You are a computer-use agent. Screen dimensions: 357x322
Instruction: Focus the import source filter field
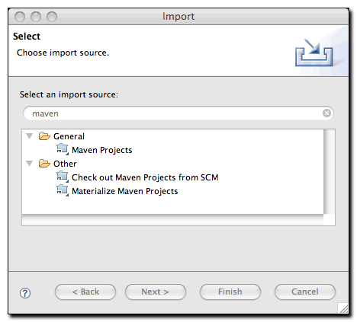tap(178, 113)
